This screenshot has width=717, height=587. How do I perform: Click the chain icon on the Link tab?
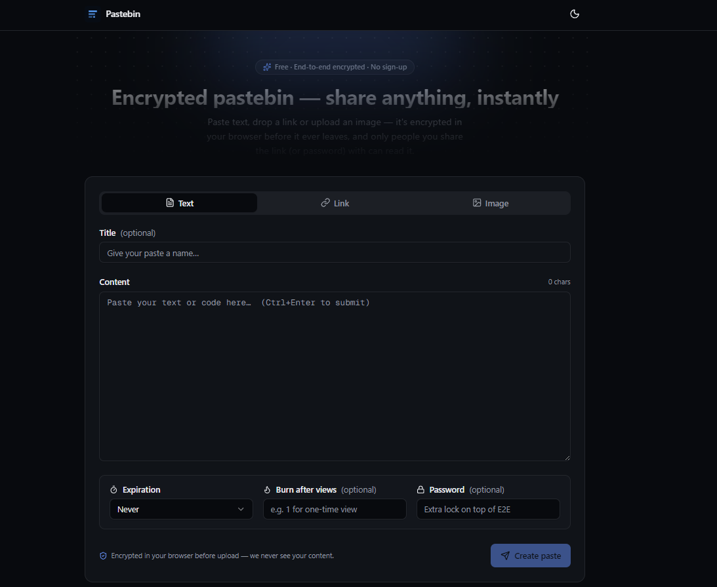click(x=325, y=203)
